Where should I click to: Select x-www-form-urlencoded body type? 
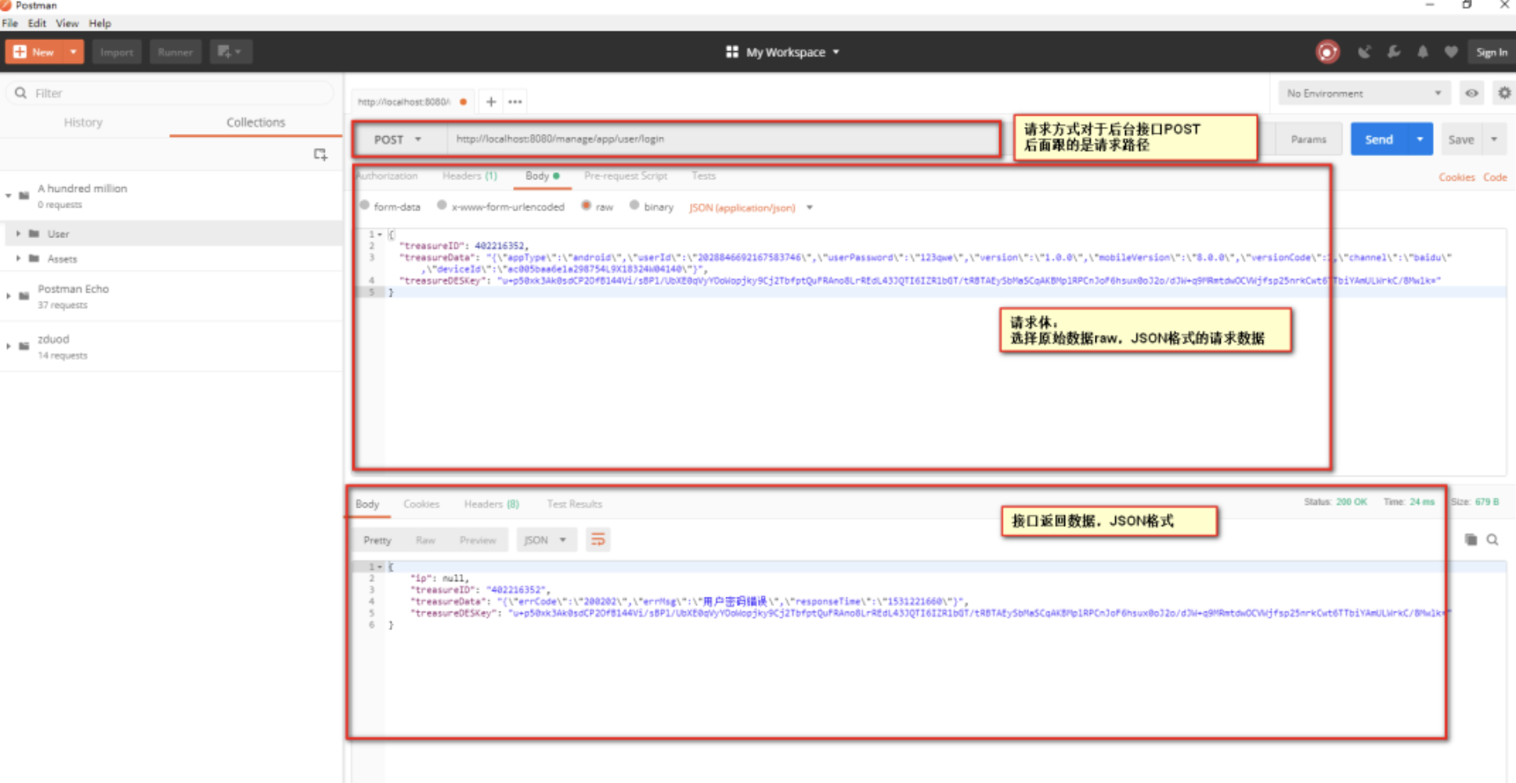(442, 205)
